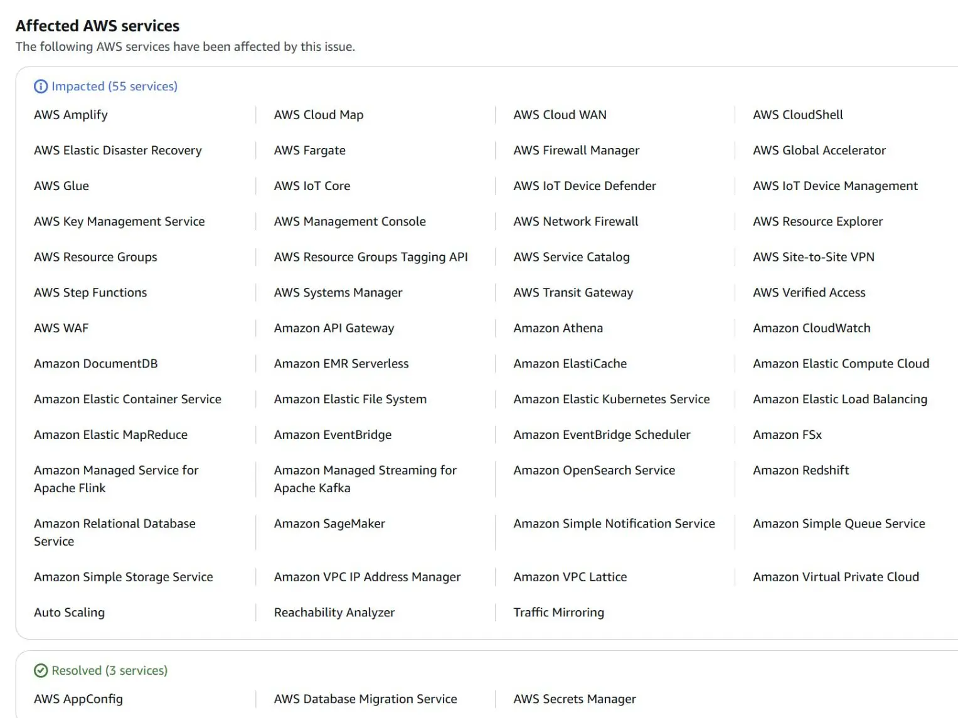Image resolution: width=958 pixels, height=718 pixels.
Task: Select Amazon Elastic Load Balancing
Action: point(840,399)
